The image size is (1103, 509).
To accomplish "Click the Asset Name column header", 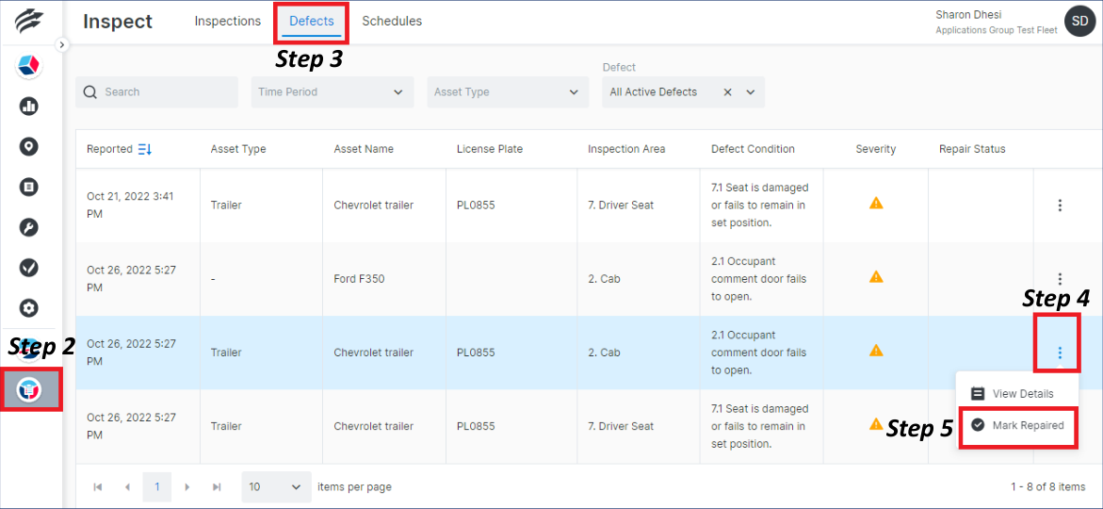I will click(x=364, y=149).
